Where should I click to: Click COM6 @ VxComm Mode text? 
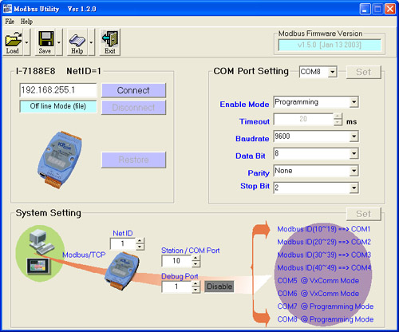318,294
